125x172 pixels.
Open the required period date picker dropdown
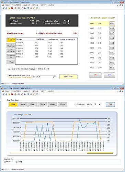tap(54, 77)
